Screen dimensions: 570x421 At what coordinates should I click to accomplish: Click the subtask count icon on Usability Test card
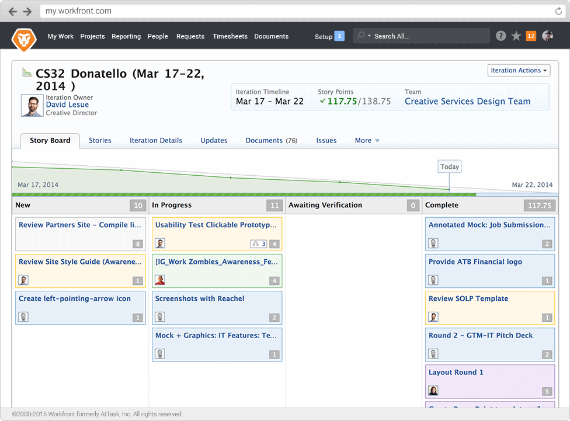coord(258,244)
